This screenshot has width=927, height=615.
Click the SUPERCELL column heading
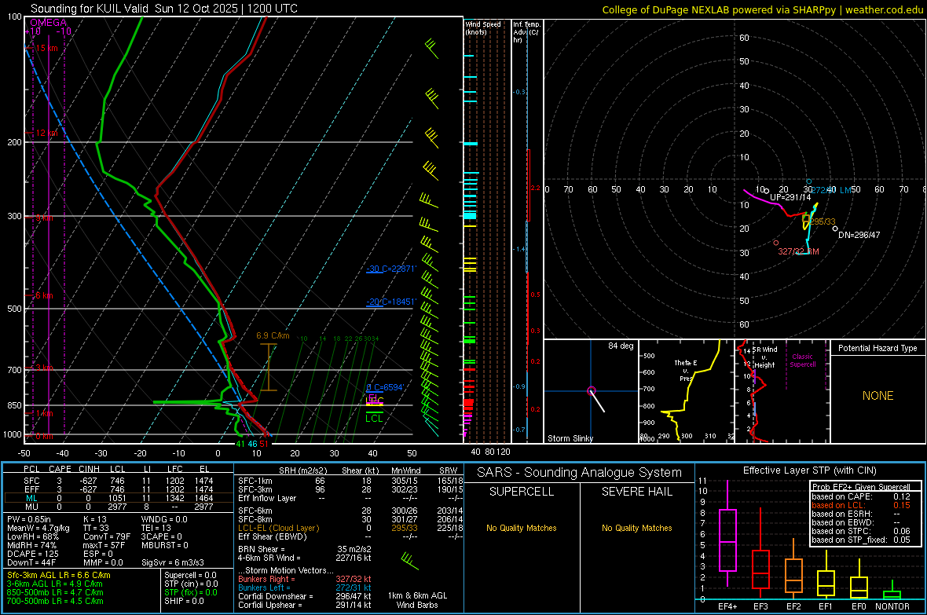point(522,492)
